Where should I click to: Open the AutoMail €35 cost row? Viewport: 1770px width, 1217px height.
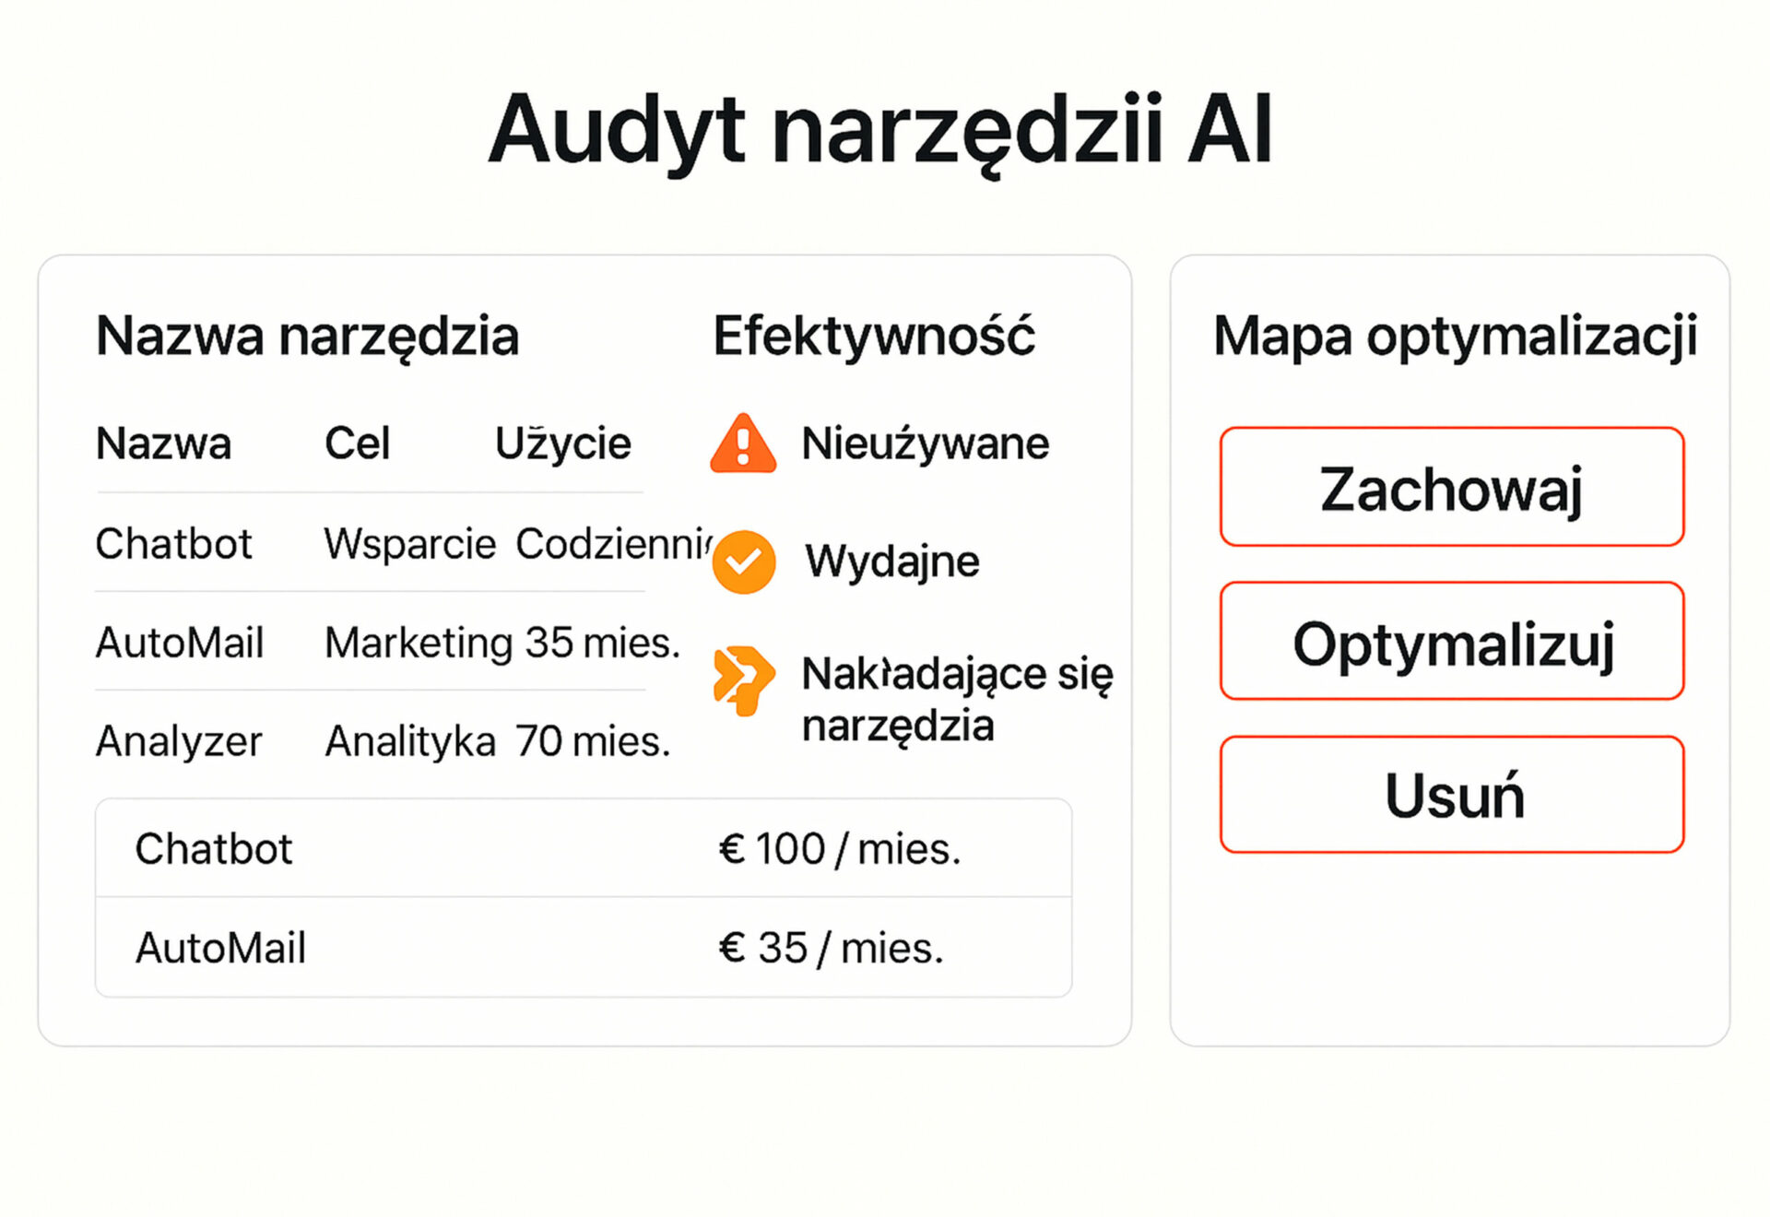[x=584, y=947]
